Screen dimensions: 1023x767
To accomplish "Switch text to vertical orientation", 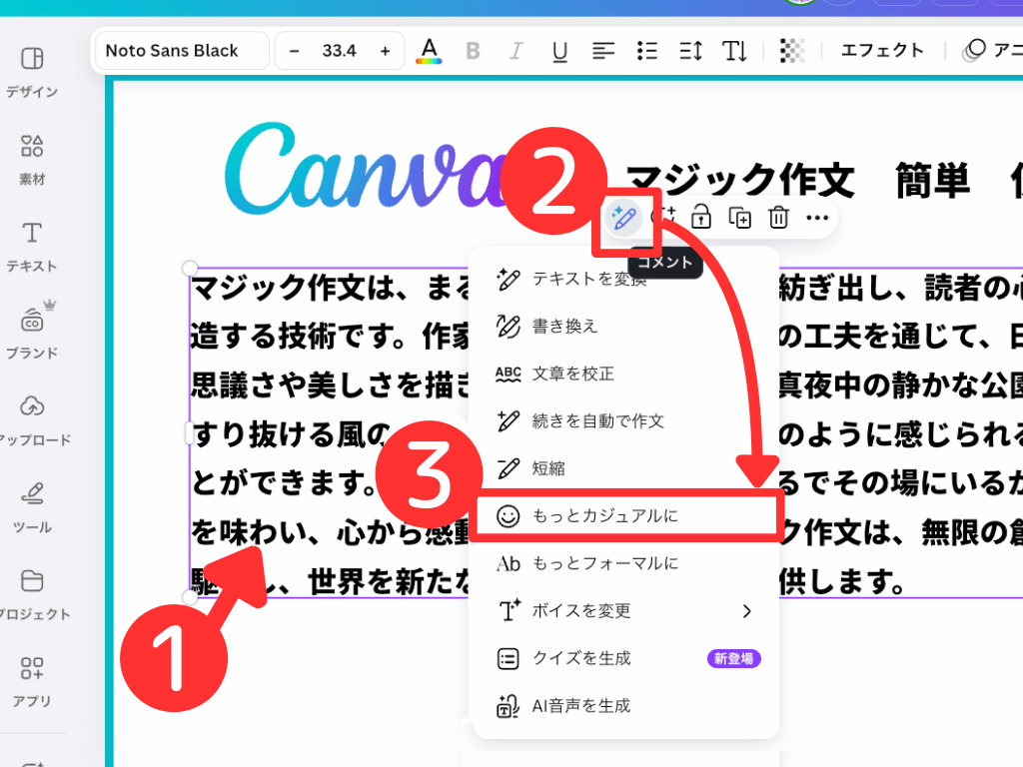I will click(735, 50).
